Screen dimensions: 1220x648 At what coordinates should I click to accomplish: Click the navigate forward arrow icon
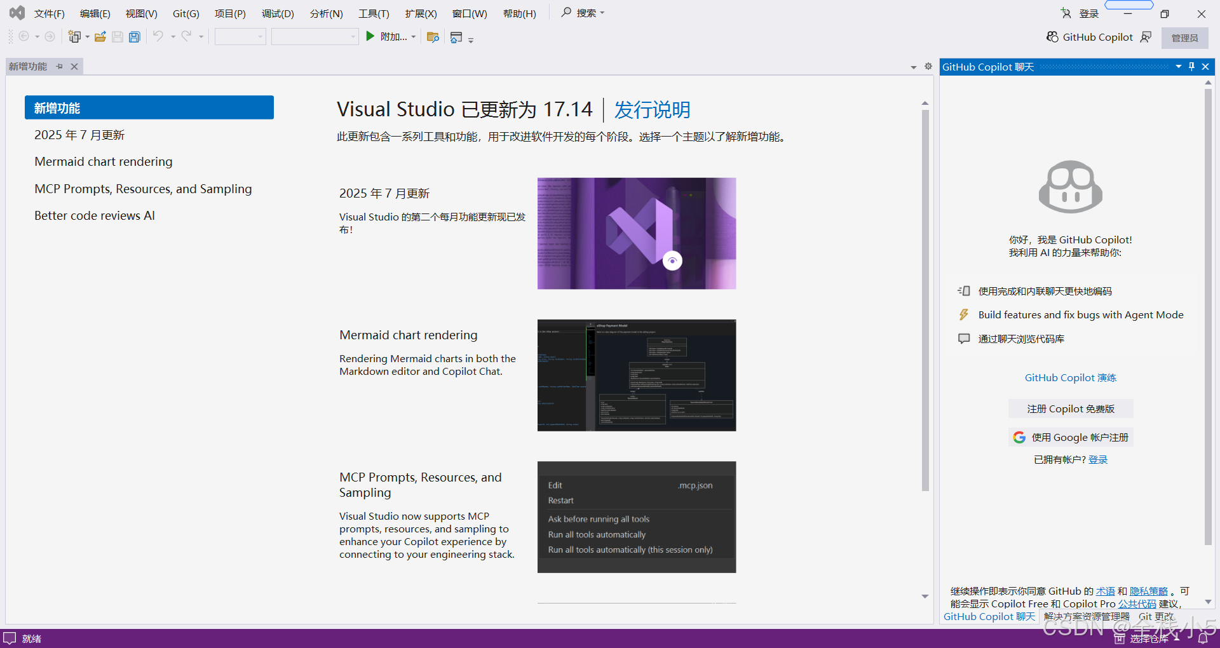(50, 37)
